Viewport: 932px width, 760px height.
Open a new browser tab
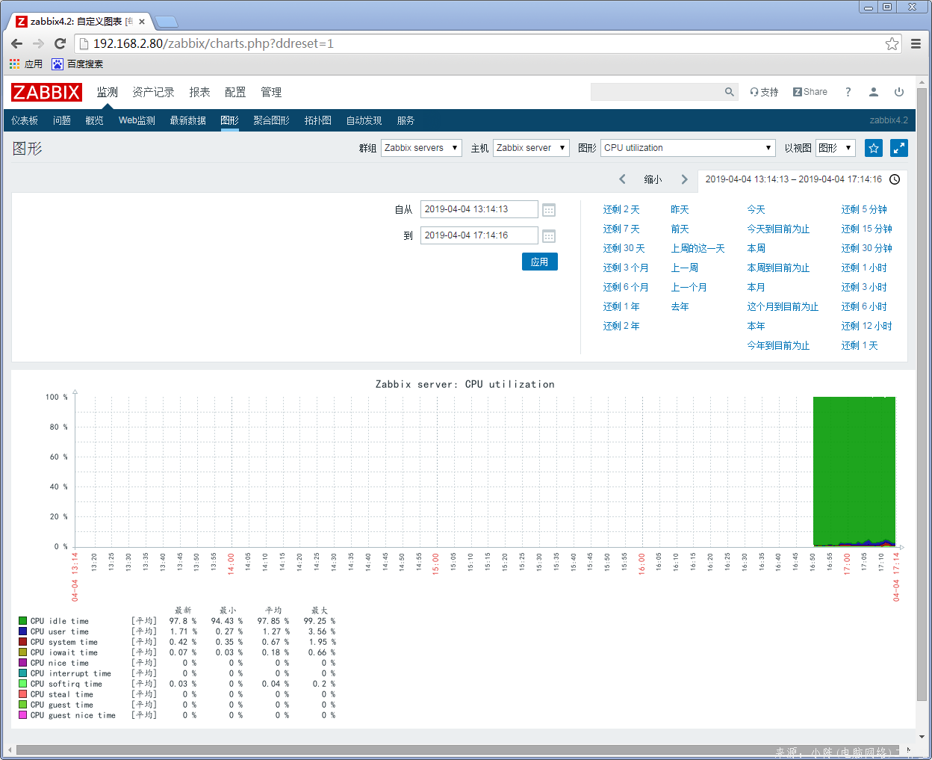click(x=166, y=22)
